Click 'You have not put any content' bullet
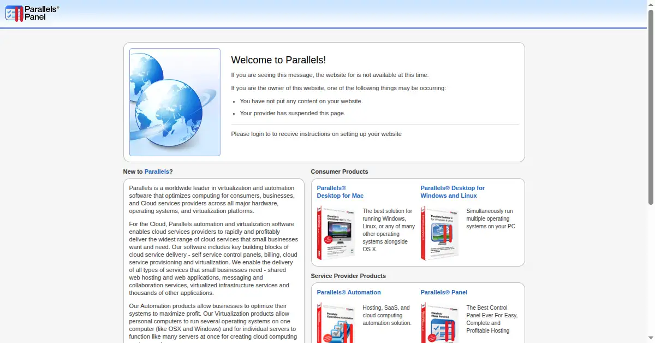The image size is (655, 343). click(301, 101)
